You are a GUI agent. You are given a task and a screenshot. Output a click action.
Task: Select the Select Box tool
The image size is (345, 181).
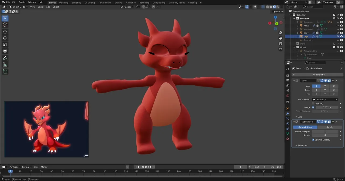(x=5, y=18)
